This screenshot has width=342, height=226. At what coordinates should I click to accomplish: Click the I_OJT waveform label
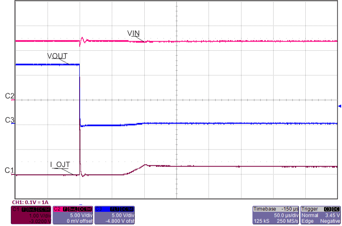(60, 165)
